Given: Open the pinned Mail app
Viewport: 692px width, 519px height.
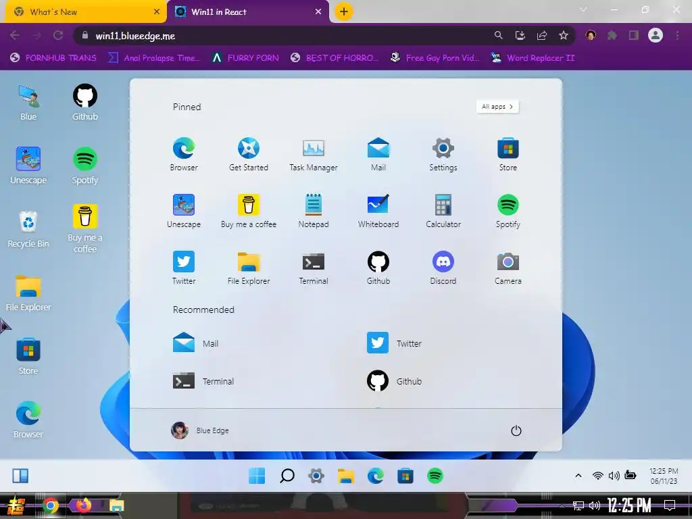Looking at the screenshot, I should tap(378, 154).
